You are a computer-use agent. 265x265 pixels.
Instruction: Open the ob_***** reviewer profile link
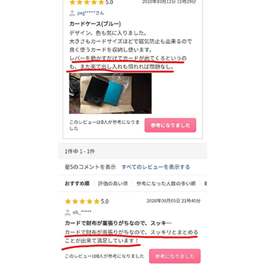[82, 212]
